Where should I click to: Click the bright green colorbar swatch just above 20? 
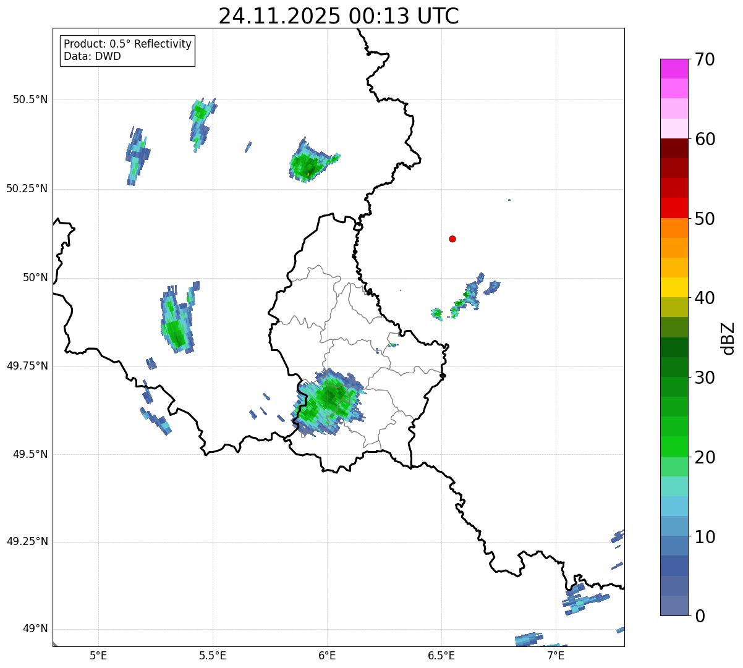pyautogui.click(x=674, y=446)
